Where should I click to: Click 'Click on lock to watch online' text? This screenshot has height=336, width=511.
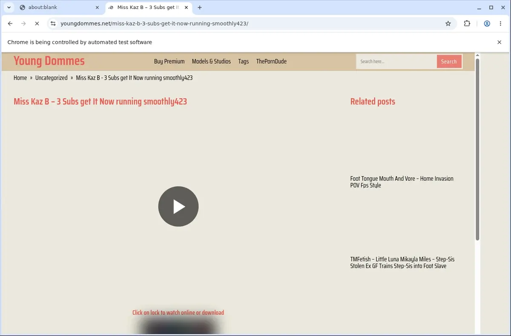point(178,313)
